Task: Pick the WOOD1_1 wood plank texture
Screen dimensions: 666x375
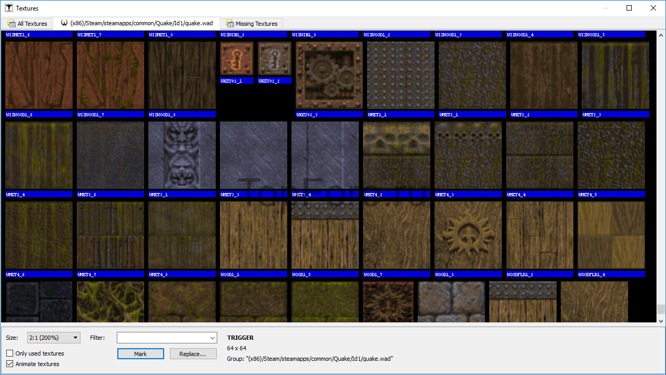Action: [254, 235]
